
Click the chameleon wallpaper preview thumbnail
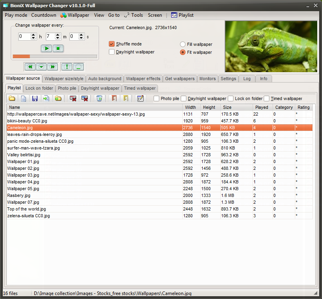tap(271, 46)
